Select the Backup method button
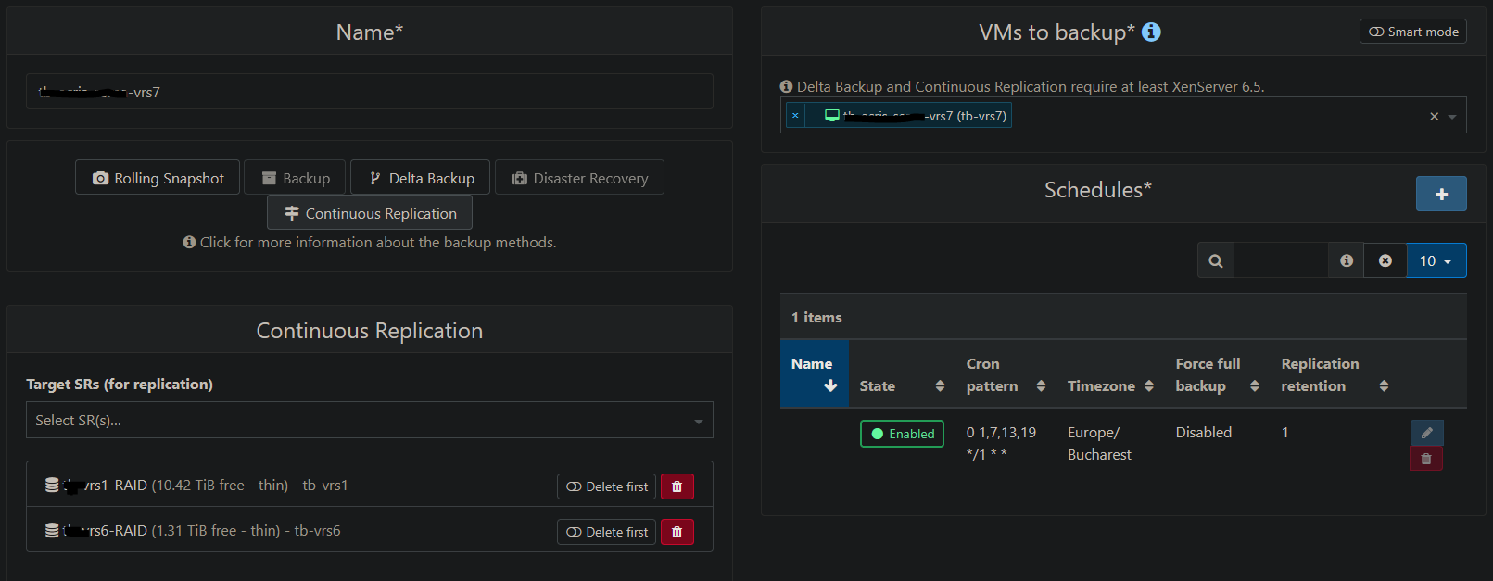This screenshot has height=581, width=1493. [296, 178]
